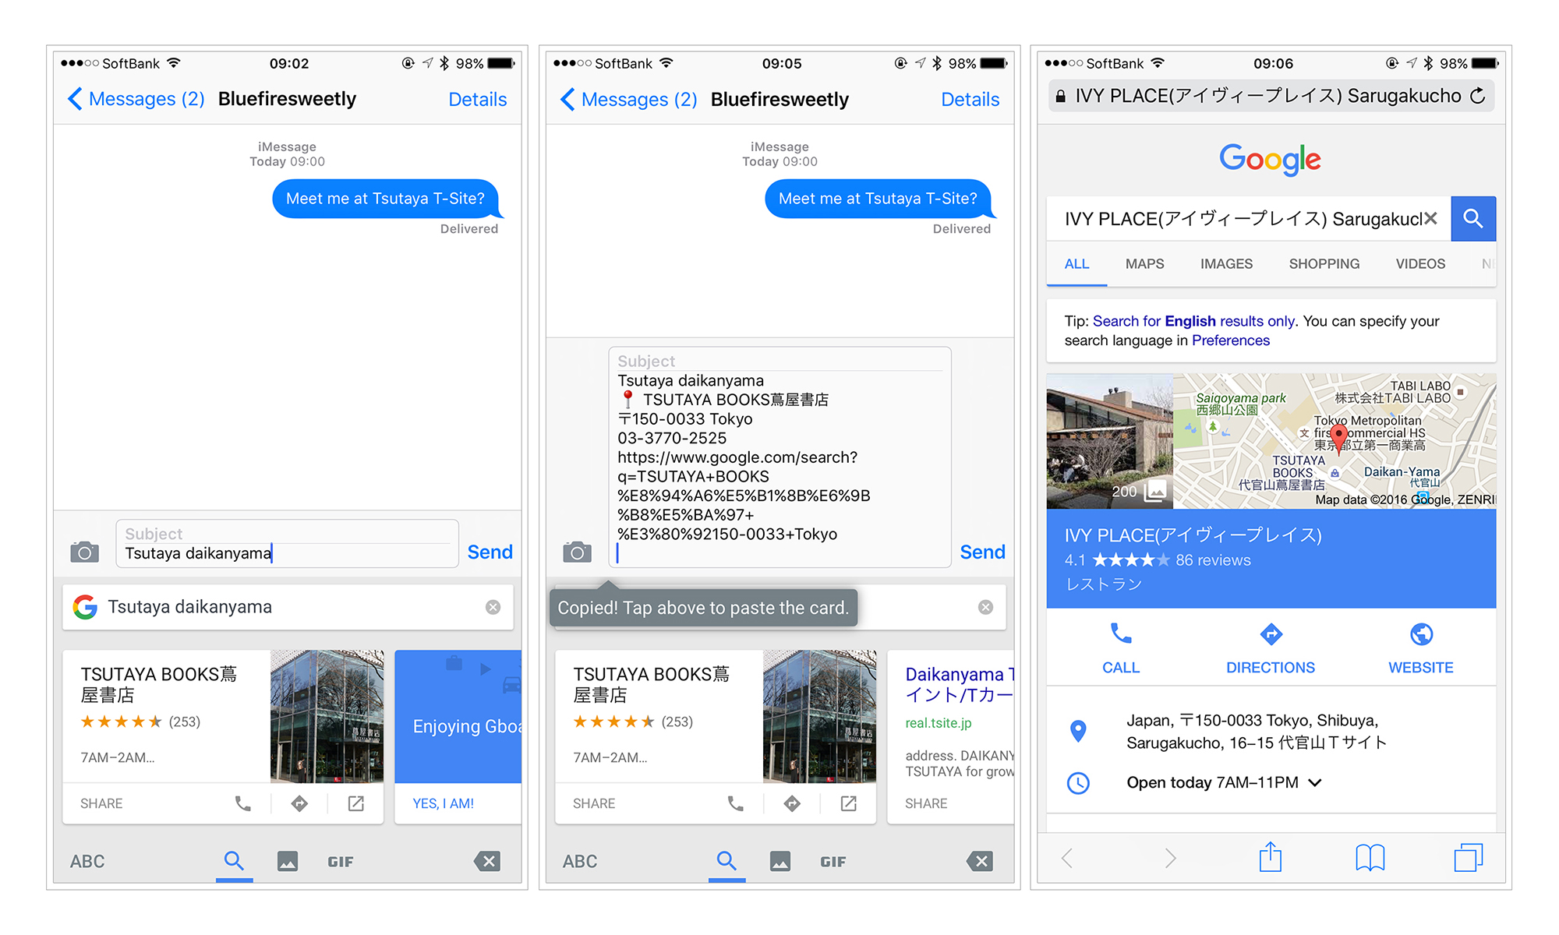Open external link icon on TSUTAYA card, middle phone
The image size is (1559, 935).
(848, 803)
